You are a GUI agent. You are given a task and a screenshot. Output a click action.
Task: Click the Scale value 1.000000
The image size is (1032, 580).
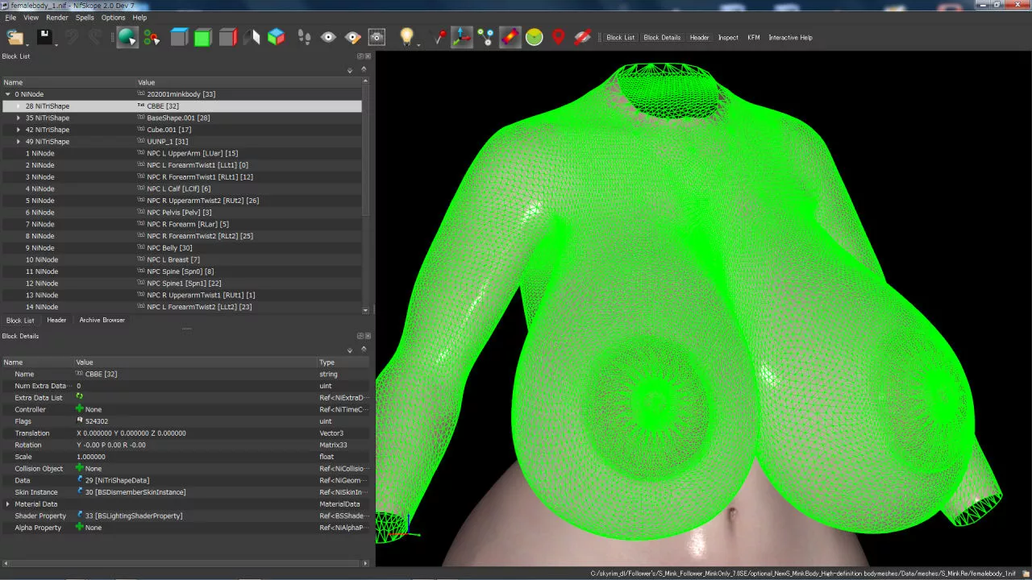(91, 457)
